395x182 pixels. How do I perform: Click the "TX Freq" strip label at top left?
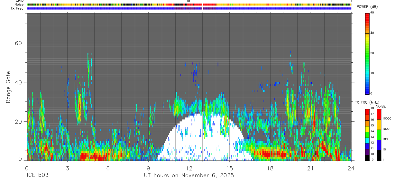tap(17, 8)
